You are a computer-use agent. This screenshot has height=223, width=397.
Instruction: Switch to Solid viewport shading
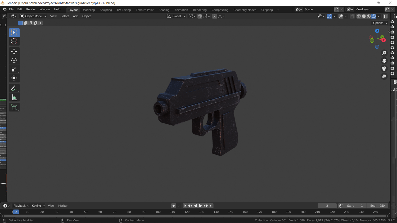tap(364, 16)
